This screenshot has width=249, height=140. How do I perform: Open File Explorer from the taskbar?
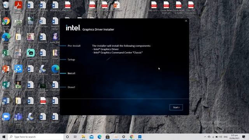click(83, 137)
